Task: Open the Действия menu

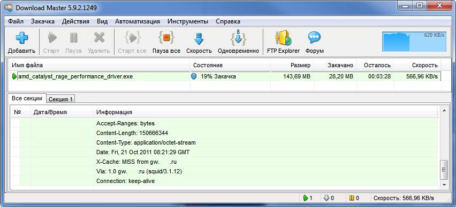Action: [x=75, y=21]
